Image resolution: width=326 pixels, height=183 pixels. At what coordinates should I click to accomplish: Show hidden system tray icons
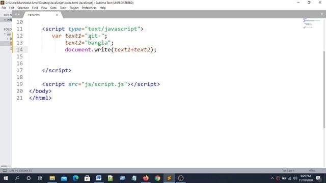click(272, 178)
